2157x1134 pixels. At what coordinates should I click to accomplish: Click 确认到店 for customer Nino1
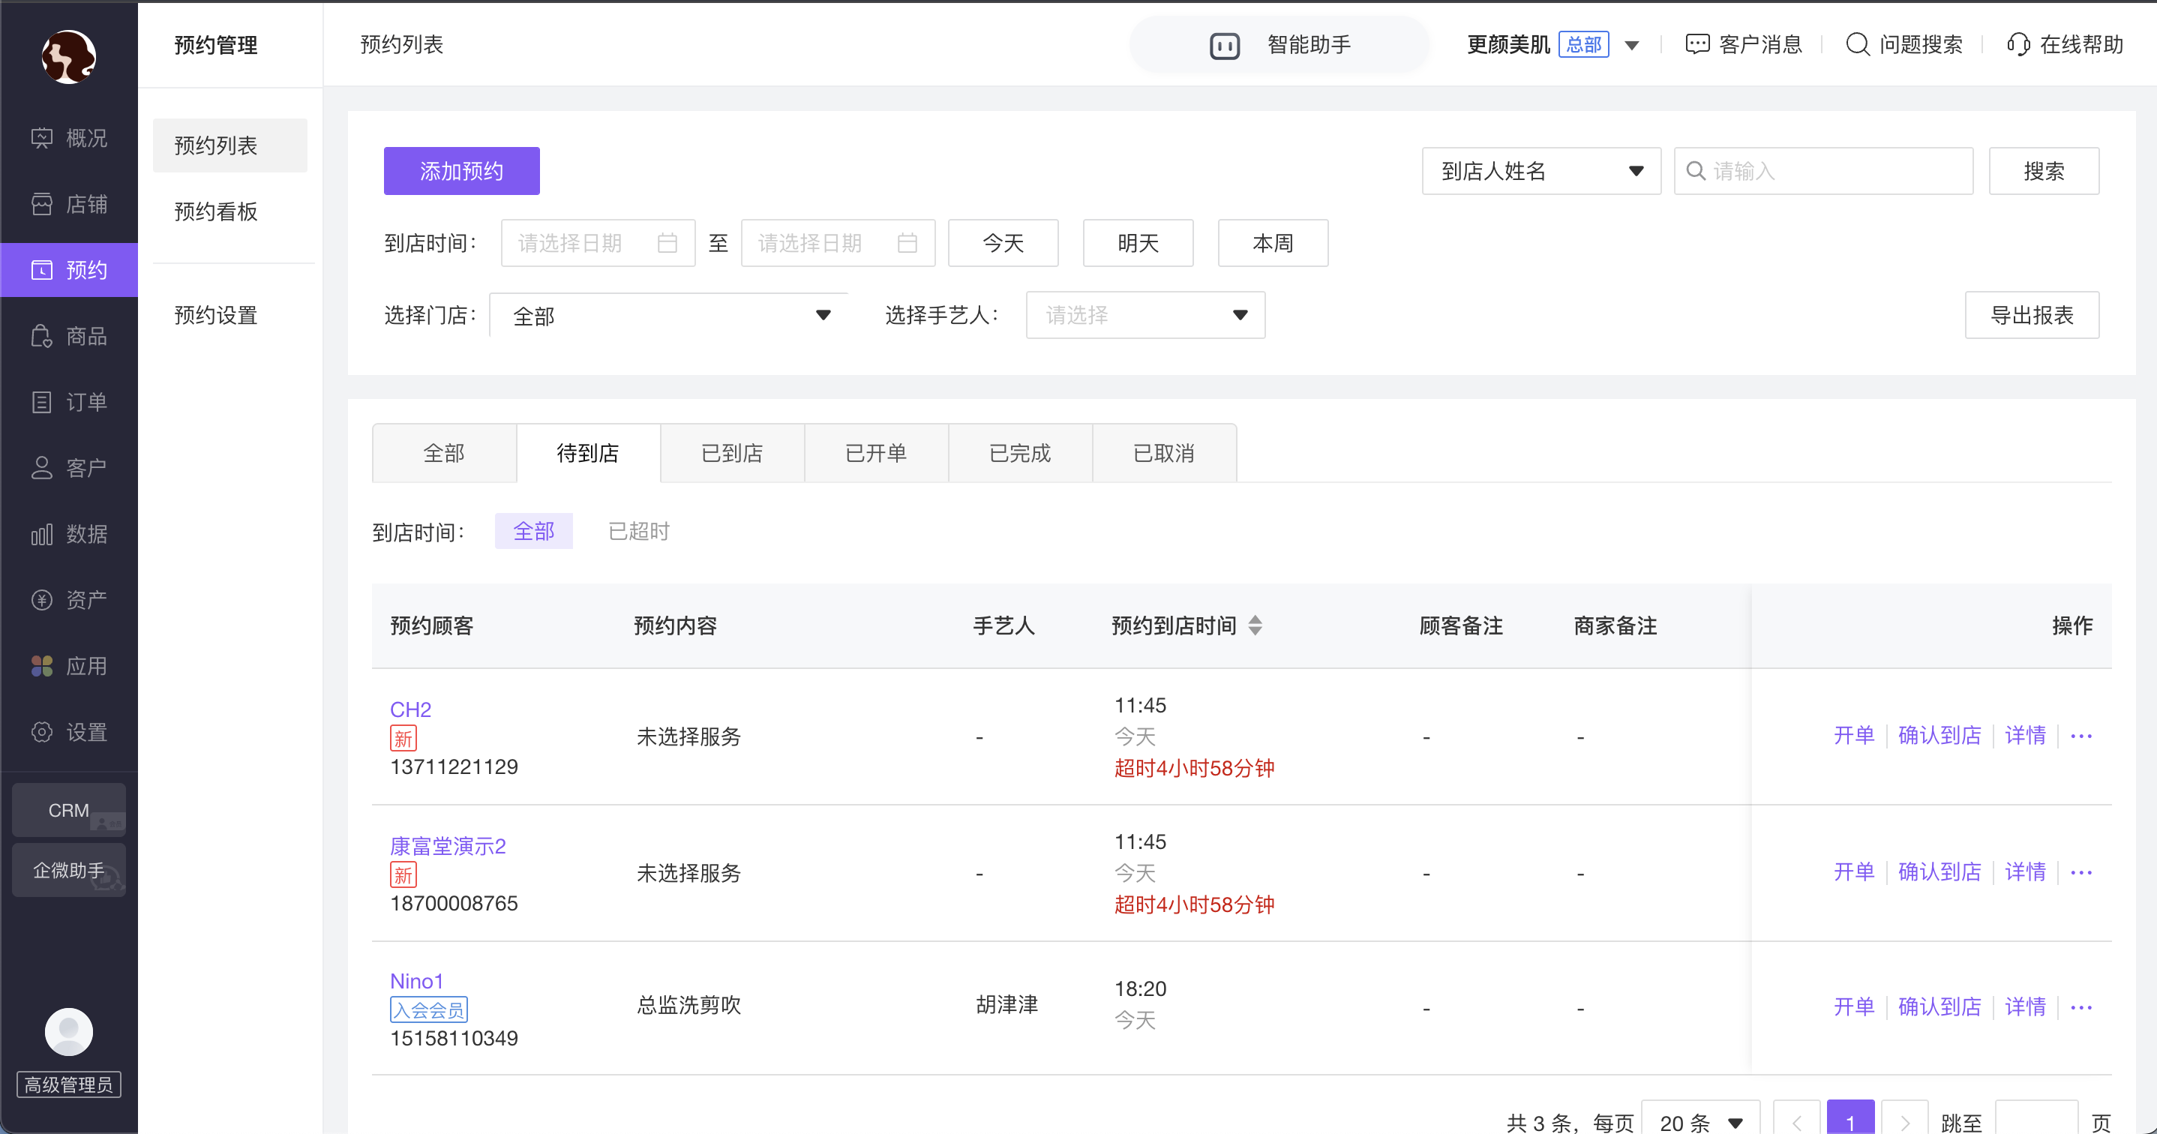coord(1939,1006)
